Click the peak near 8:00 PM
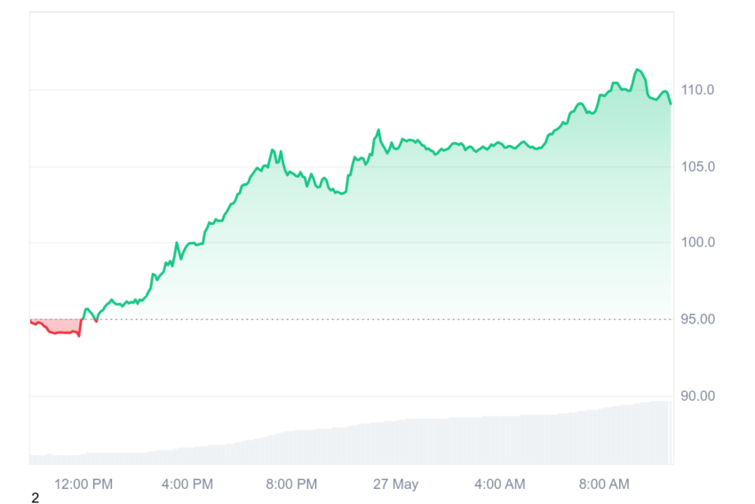Image resolution: width=755 pixels, height=504 pixels. [273, 150]
